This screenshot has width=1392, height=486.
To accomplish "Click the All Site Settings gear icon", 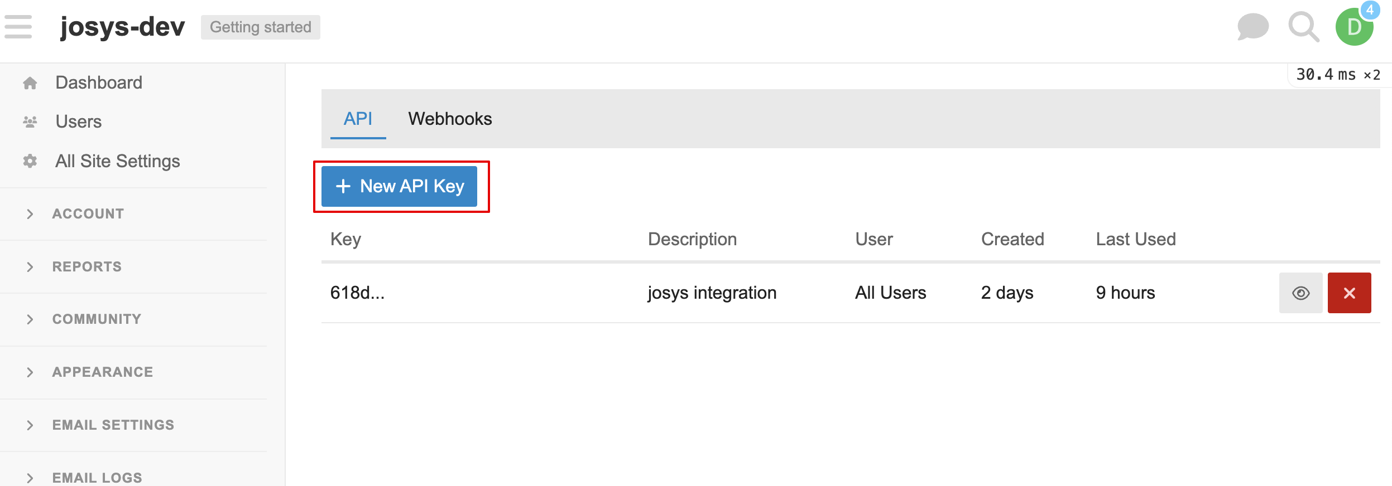I will pos(30,161).
